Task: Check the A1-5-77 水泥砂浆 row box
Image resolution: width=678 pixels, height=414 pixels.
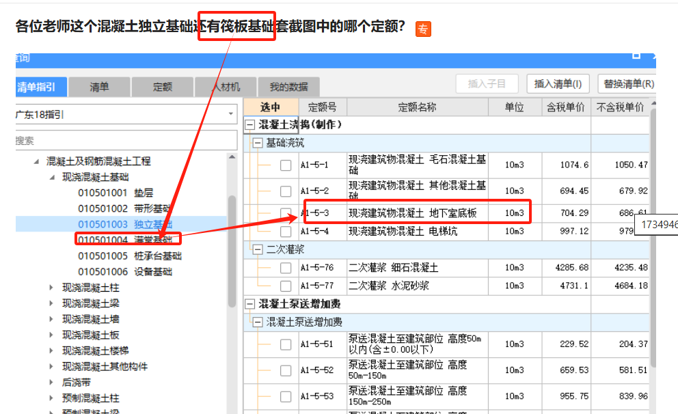Action: tap(286, 286)
